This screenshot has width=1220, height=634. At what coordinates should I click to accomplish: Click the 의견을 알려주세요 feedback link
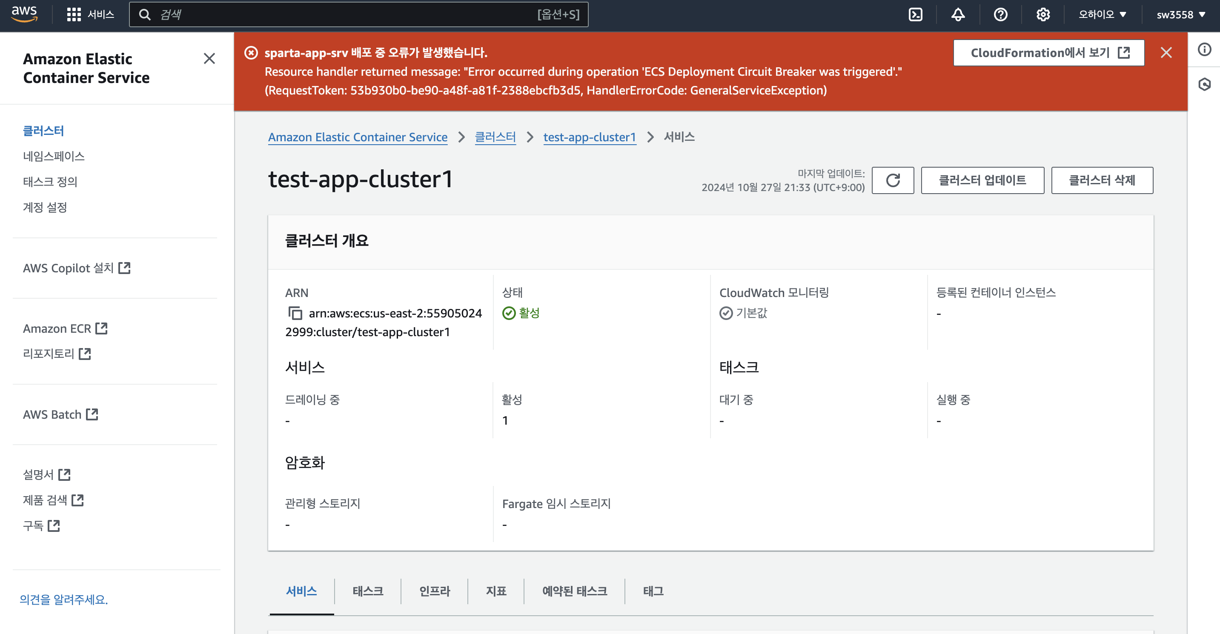click(x=64, y=600)
